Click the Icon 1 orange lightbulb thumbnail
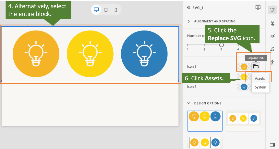 coord(244,67)
